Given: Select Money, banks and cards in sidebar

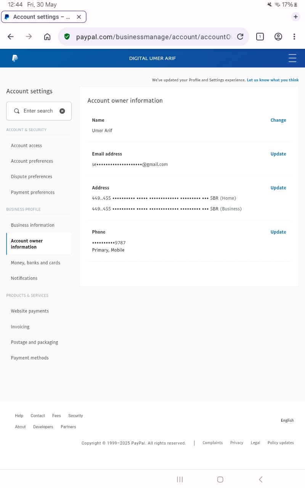Looking at the screenshot, I should coord(35,263).
